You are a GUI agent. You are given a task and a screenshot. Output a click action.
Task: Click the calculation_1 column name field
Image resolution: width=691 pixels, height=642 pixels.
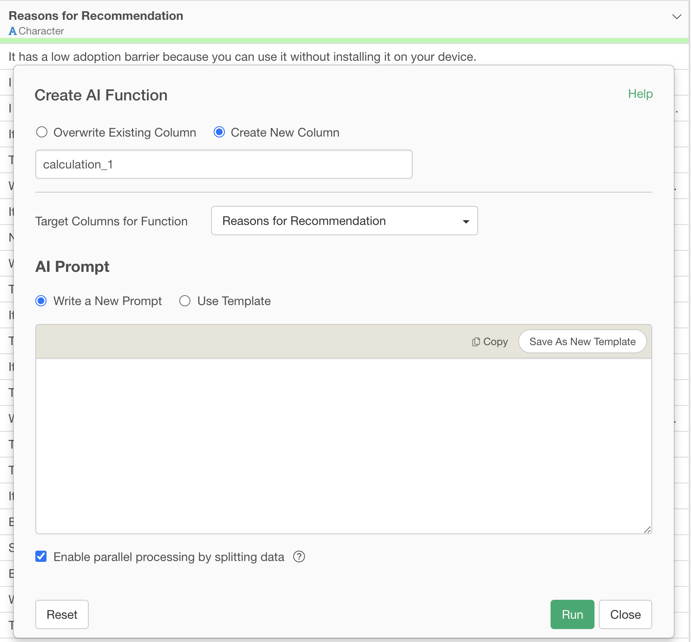click(x=224, y=164)
